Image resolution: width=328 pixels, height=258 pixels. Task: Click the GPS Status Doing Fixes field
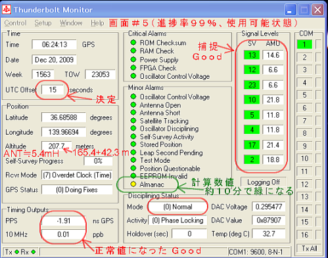pyautogui.click(x=77, y=190)
